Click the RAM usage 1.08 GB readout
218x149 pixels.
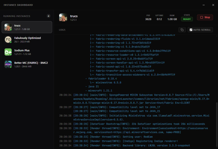click(172, 19)
